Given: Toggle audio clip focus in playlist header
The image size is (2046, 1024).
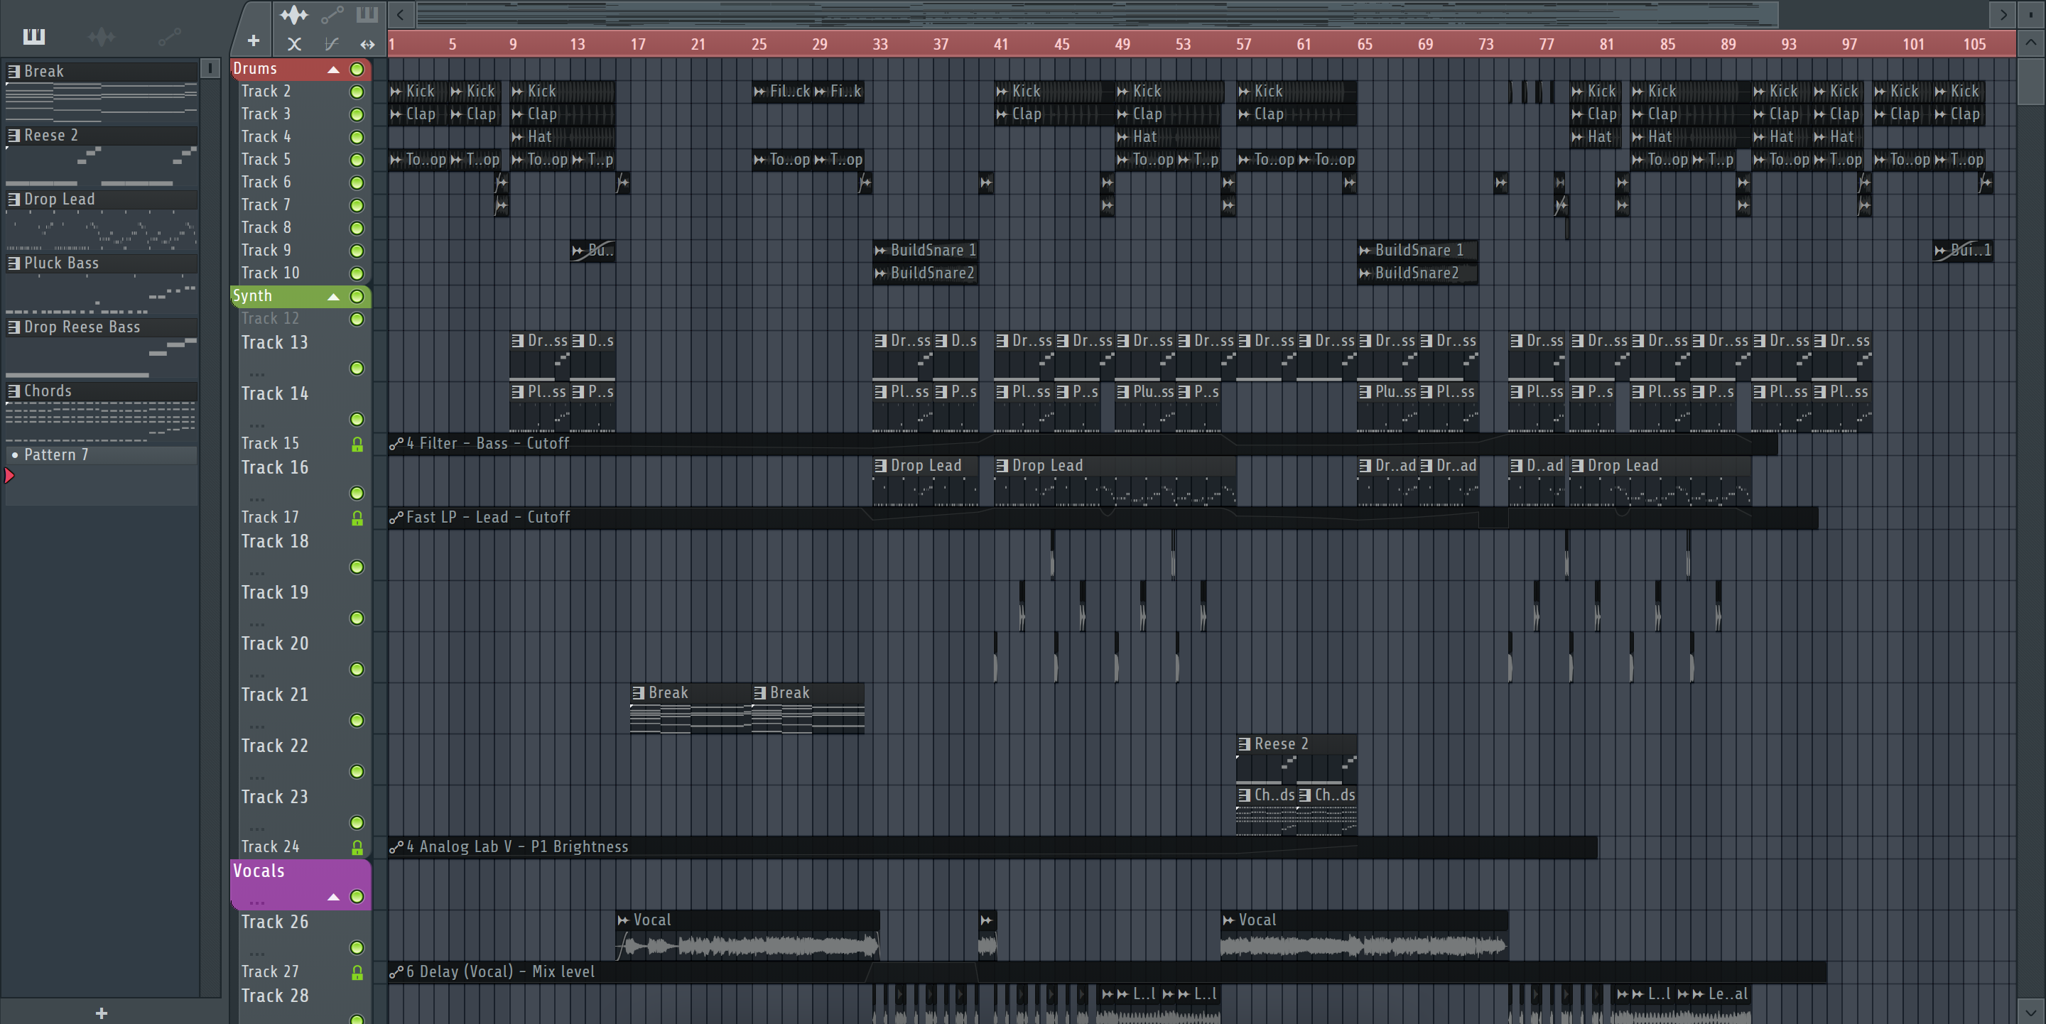Looking at the screenshot, I should click(x=294, y=14).
